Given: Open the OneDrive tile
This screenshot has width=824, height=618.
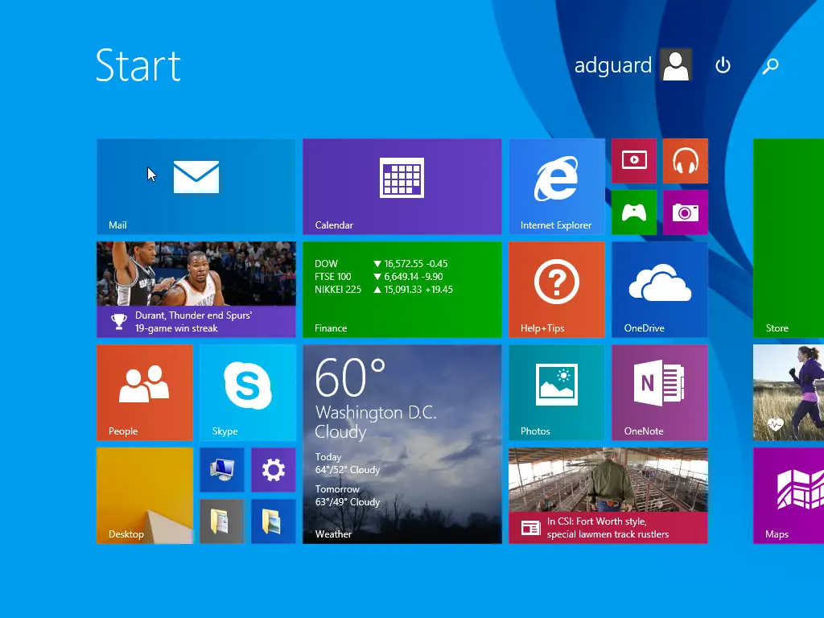Looking at the screenshot, I should coord(660,289).
